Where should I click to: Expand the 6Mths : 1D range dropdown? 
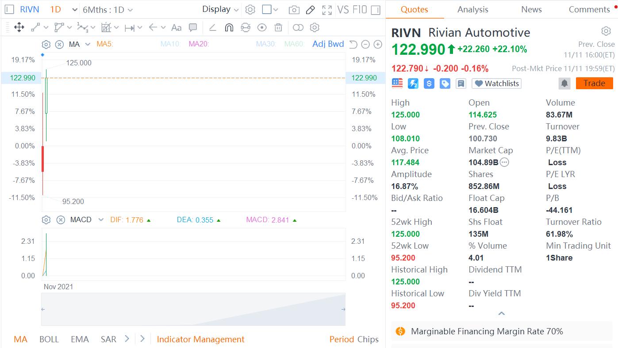(107, 10)
